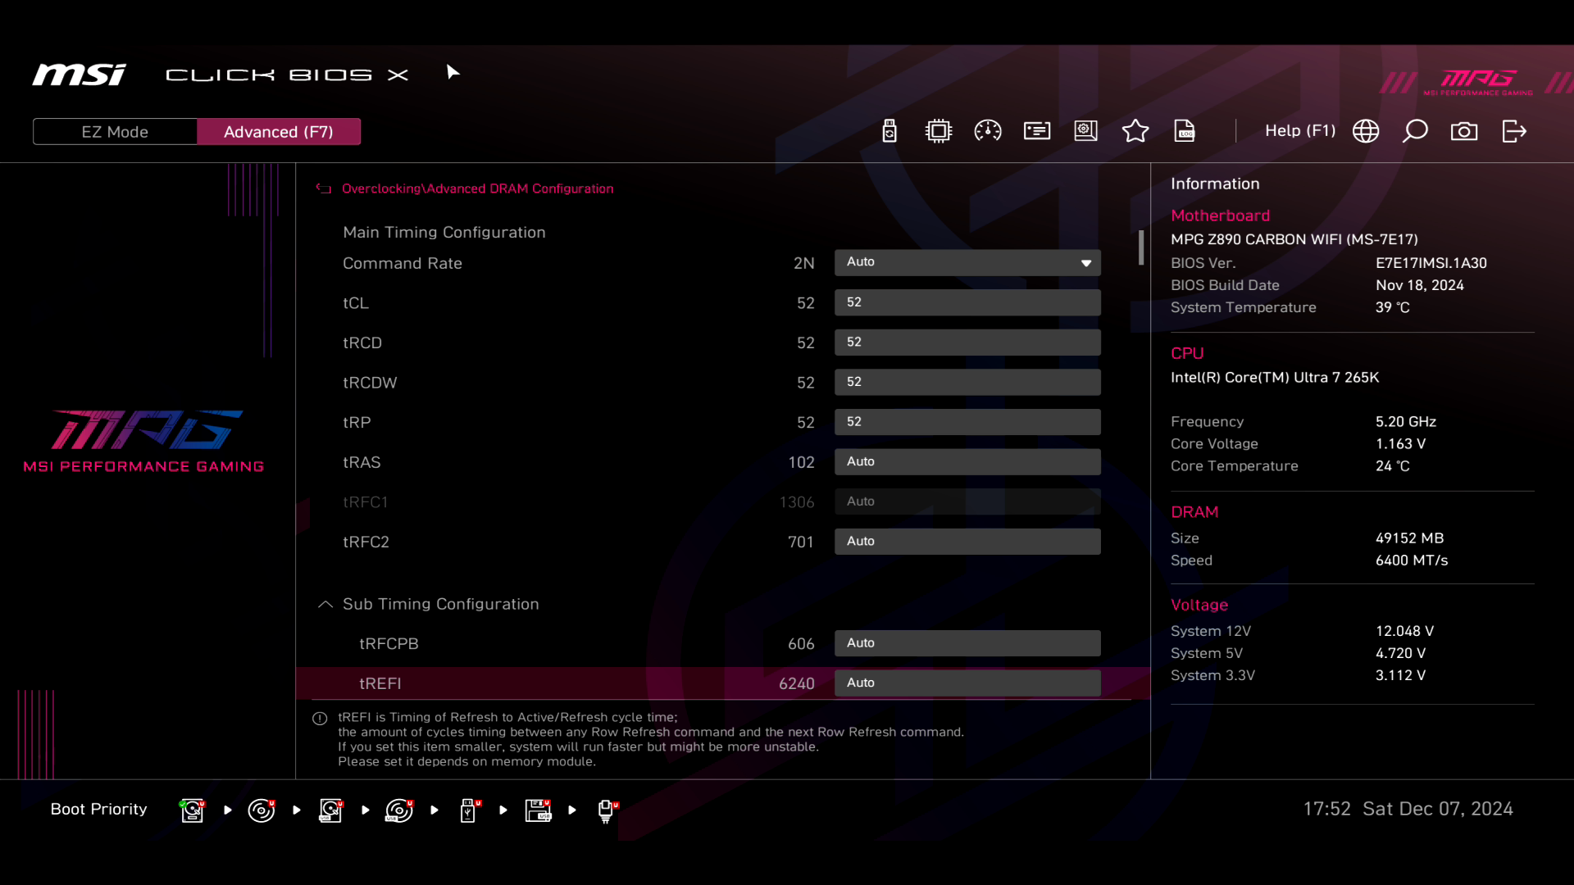Image resolution: width=1574 pixels, height=885 pixels.
Task: Collapse the Sub Timing Configuration section
Action: tap(325, 604)
